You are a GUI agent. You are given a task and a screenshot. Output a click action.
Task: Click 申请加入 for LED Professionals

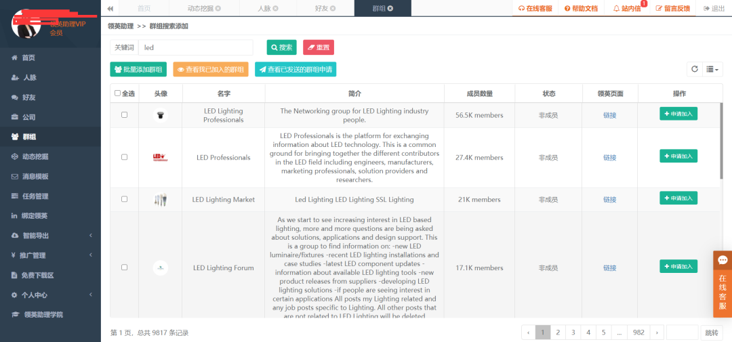click(678, 156)
